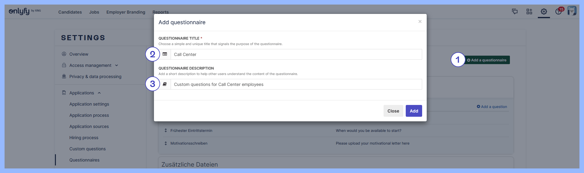Click the Add a question link

[x=492, y=107]
